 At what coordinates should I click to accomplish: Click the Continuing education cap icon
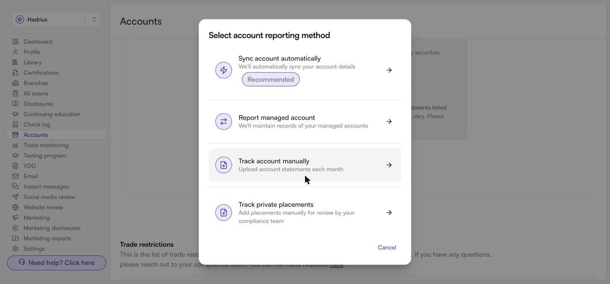[x=15, y=114]
